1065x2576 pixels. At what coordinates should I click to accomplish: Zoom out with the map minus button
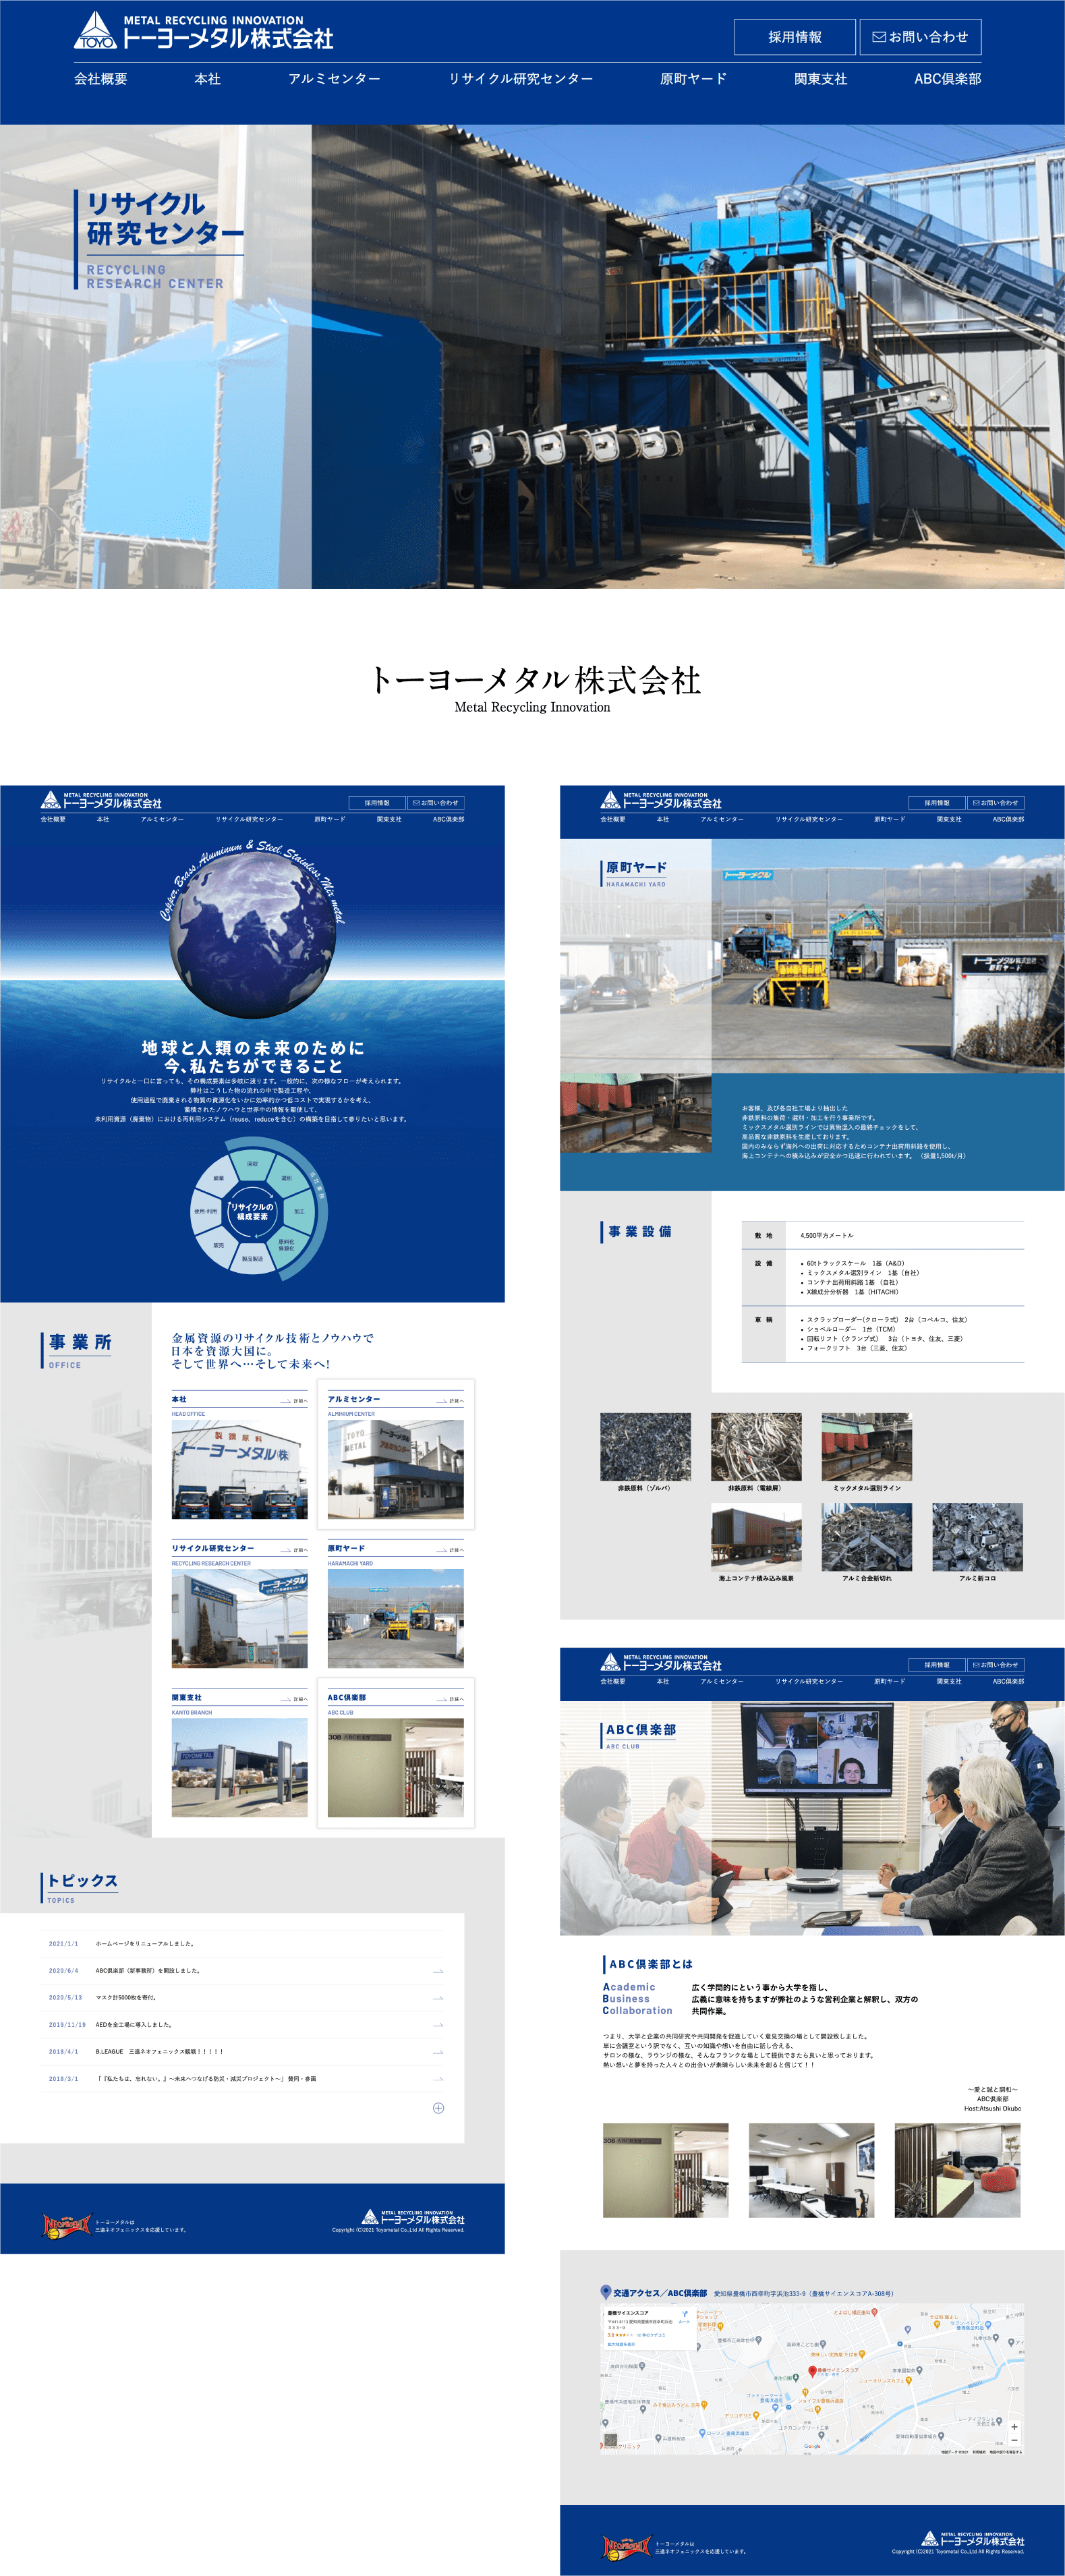(1014, 2440)
